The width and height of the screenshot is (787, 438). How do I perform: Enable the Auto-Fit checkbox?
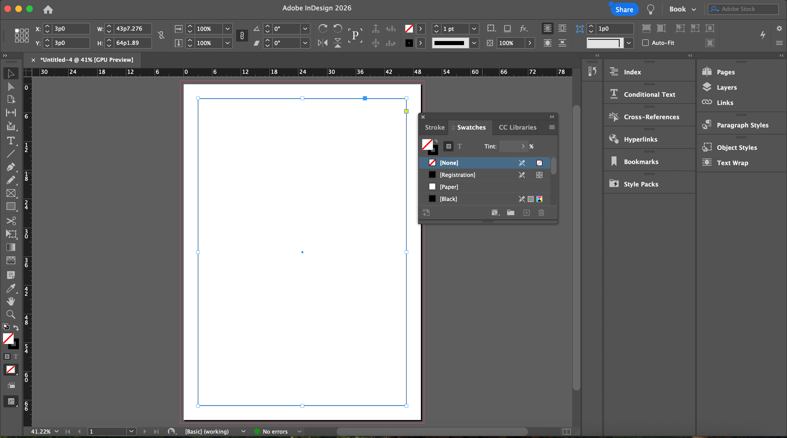point(645,43)
